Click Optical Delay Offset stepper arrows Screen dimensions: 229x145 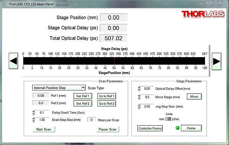(139, 89)
